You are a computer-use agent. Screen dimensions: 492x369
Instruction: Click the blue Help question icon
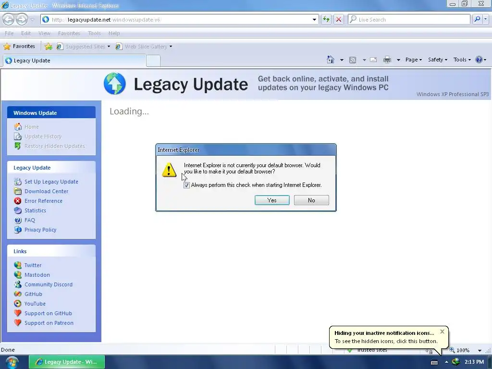click(x=479, y=60)
